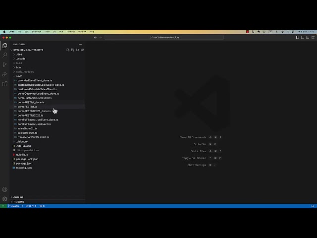Click the New File icon in Explorer
The width and height of the screenshot is (317, 238).
click(68, 50)
